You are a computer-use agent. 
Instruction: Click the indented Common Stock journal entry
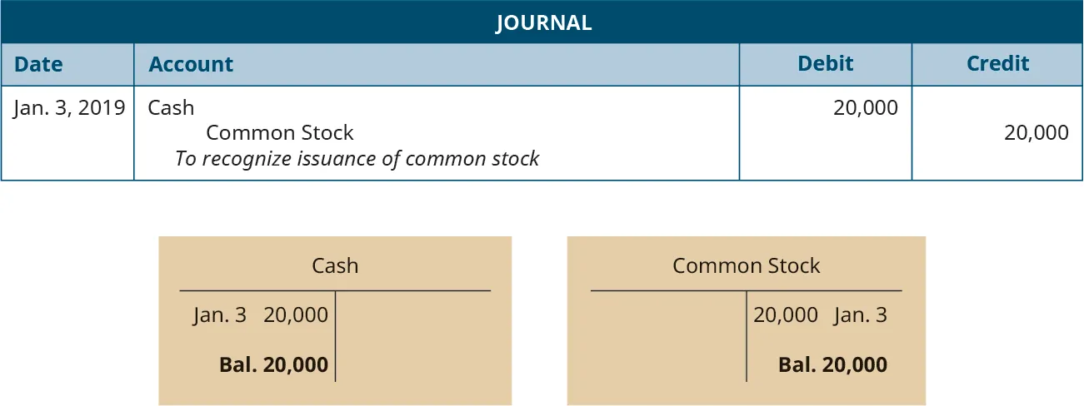point(279,133)
